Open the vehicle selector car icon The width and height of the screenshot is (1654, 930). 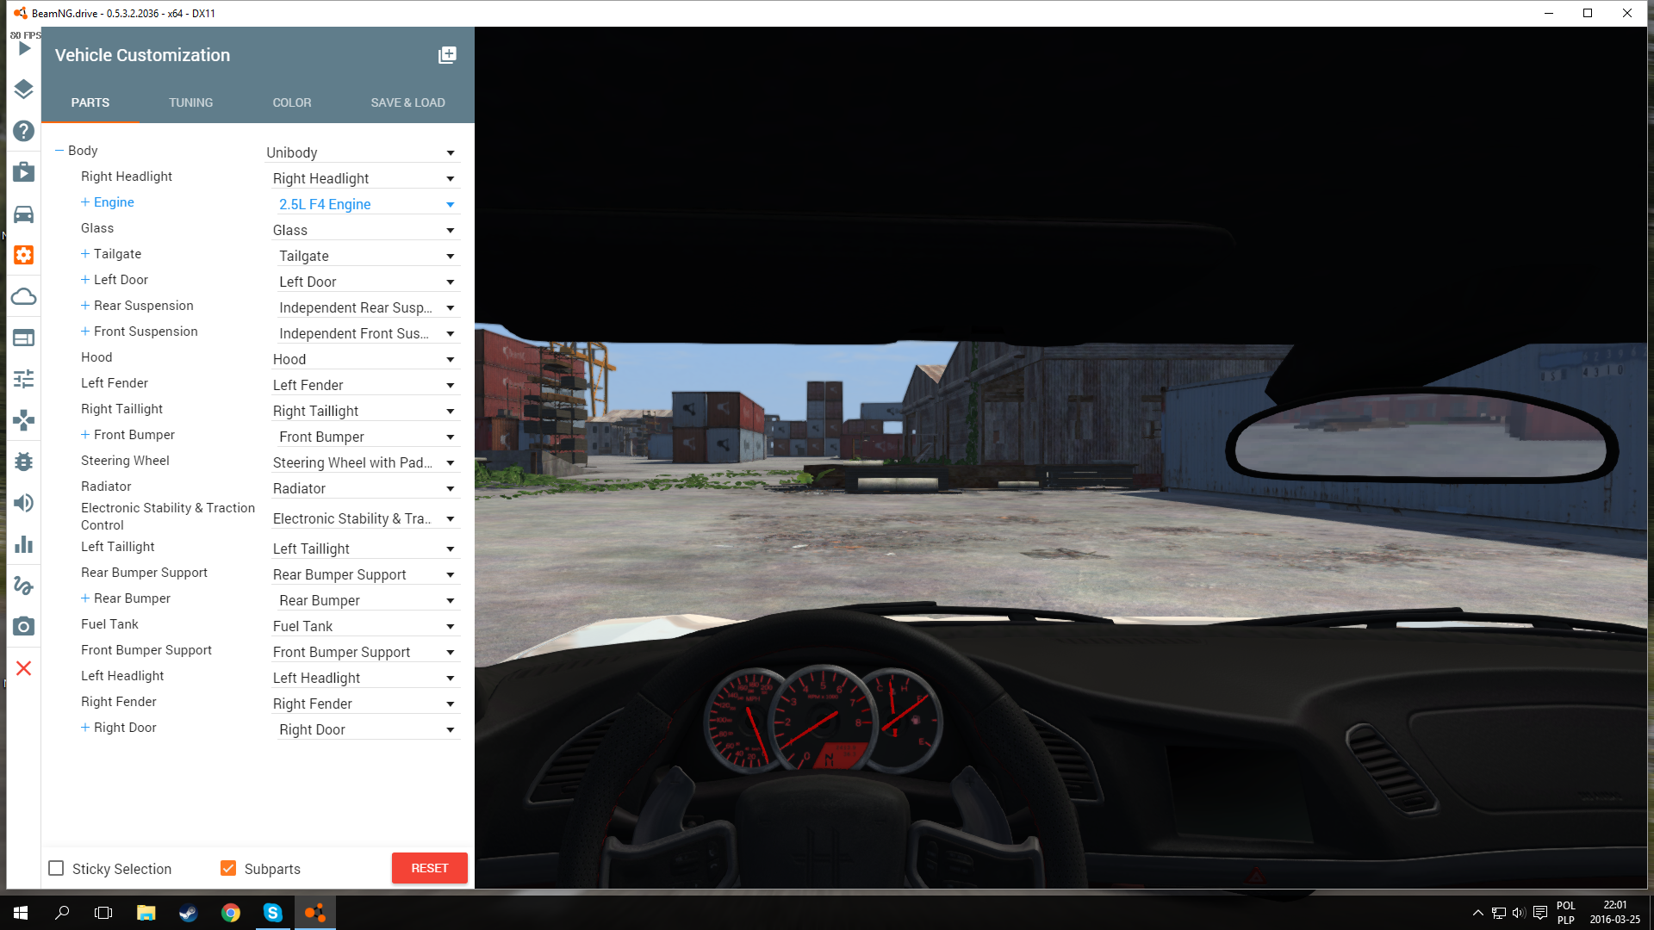[x=24, y=214]
